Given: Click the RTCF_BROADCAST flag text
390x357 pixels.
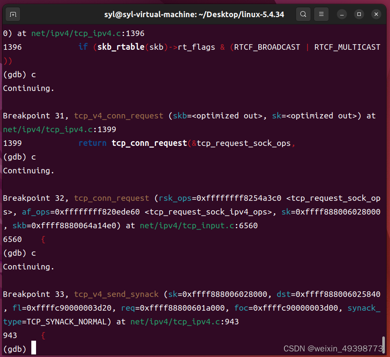Looking at the screenshot, I should pos(266,47).
